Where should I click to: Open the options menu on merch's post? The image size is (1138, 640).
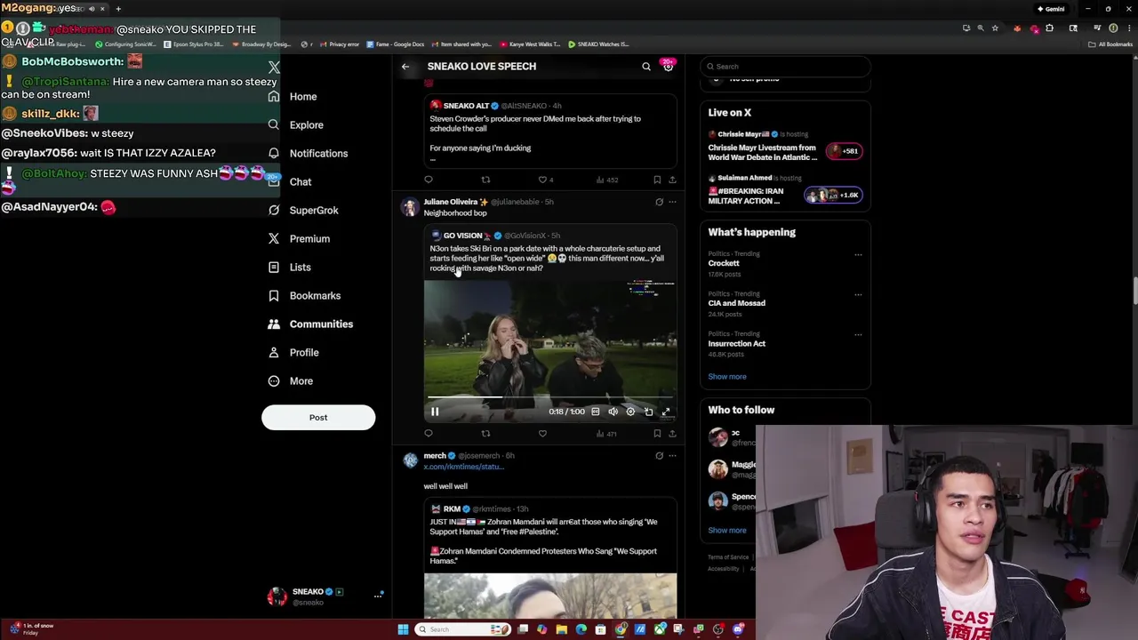[672, 456]
